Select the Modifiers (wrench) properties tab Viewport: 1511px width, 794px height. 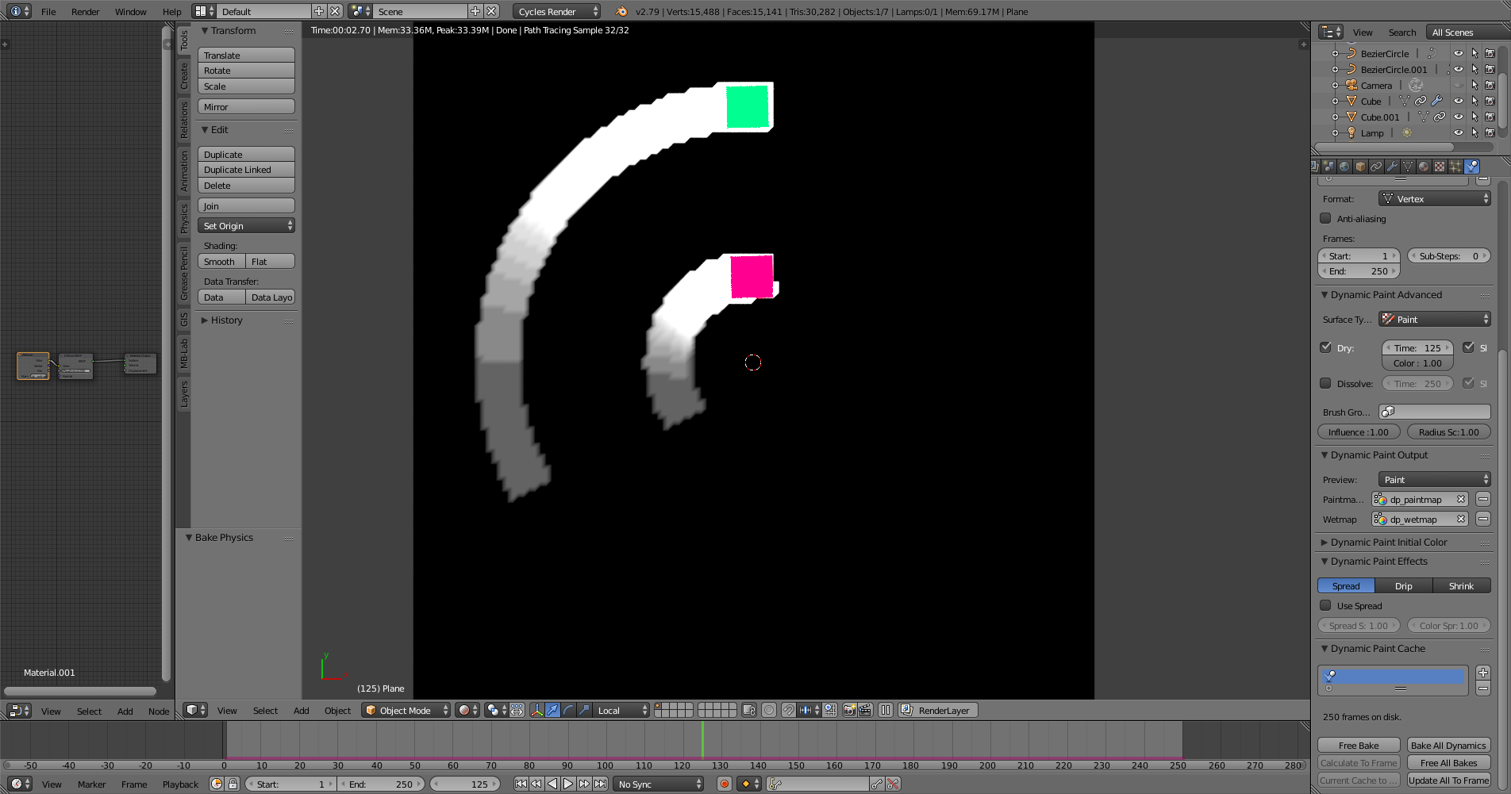(1392, 166)
